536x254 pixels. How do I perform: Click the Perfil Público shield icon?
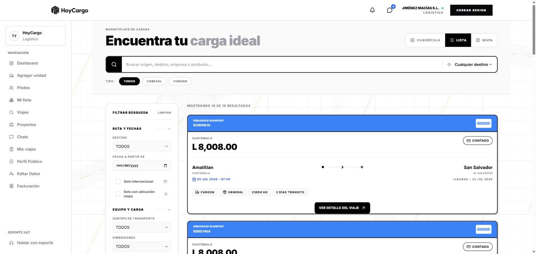11,161
